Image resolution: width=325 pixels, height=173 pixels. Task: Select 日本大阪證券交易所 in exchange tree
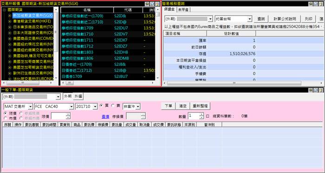(x=33, y=32)
